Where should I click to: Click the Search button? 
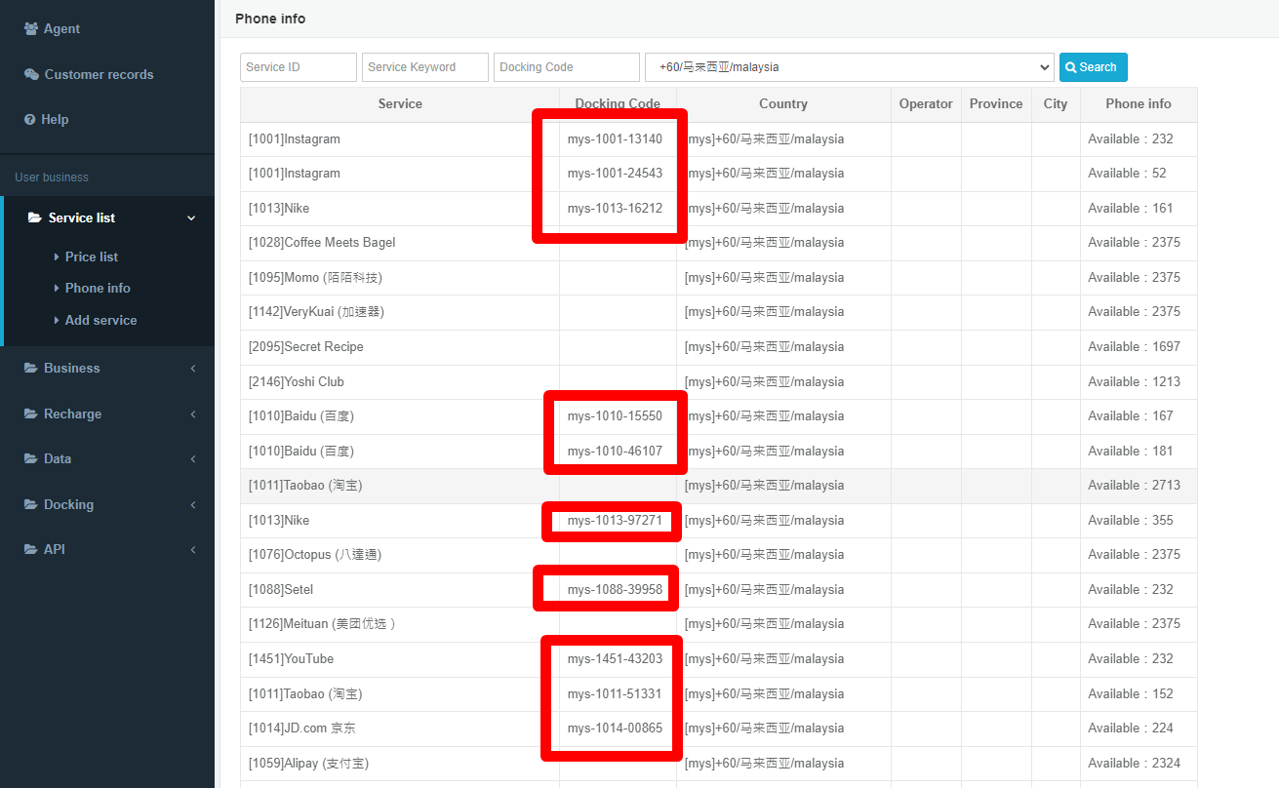point(1094,67)
